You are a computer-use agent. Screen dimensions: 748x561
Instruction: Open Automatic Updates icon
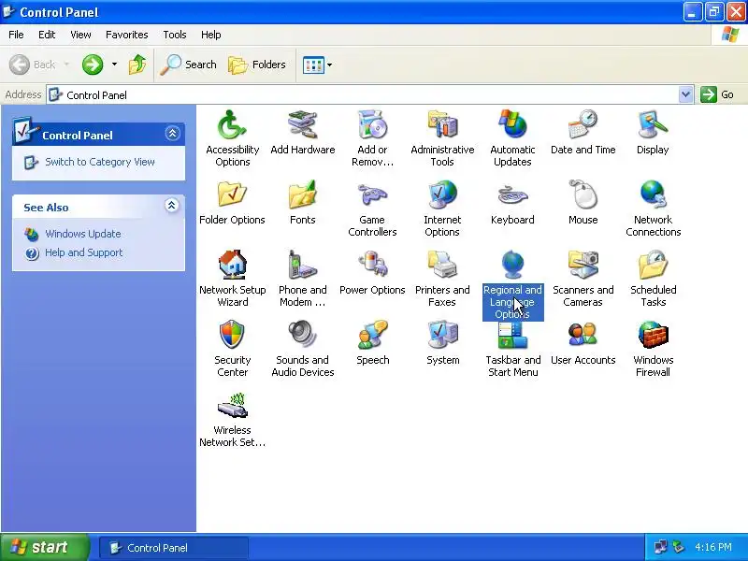[x=512, y=125]
